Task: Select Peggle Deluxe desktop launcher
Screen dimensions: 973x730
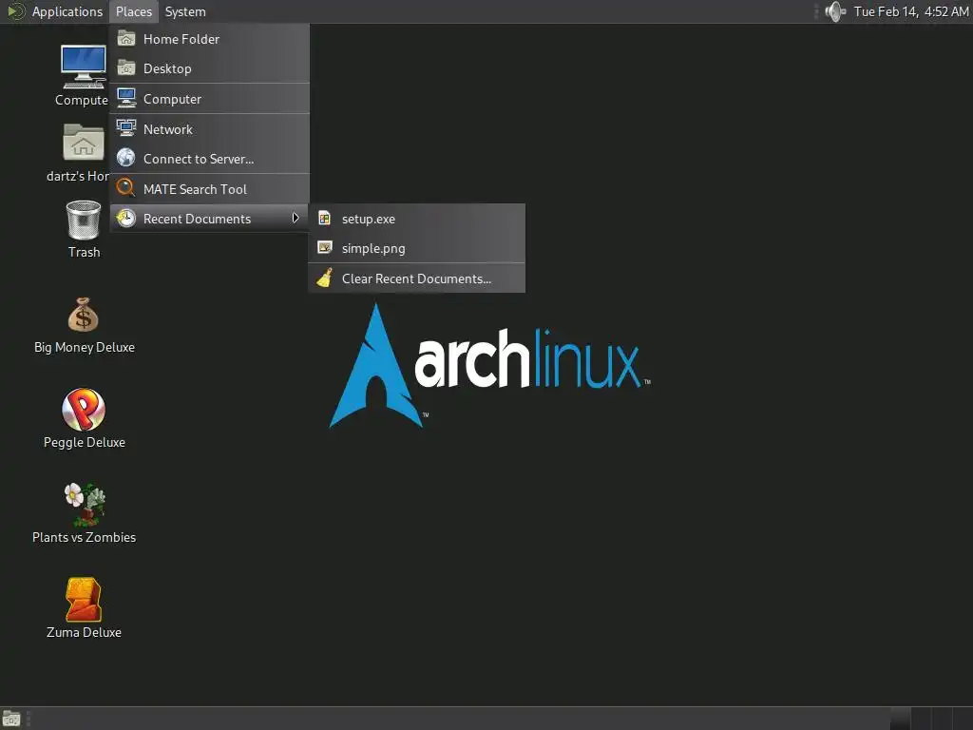Action: pyautogui.click(x=84, y=418)
